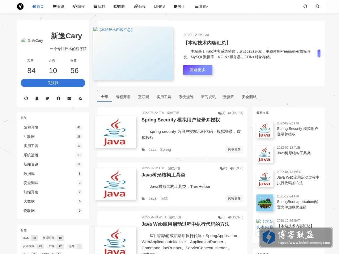The width and height of the screenshot is (339, 254).
Task: Click the 资源分享 18 tag chip
Action: (x=52, y=238)
